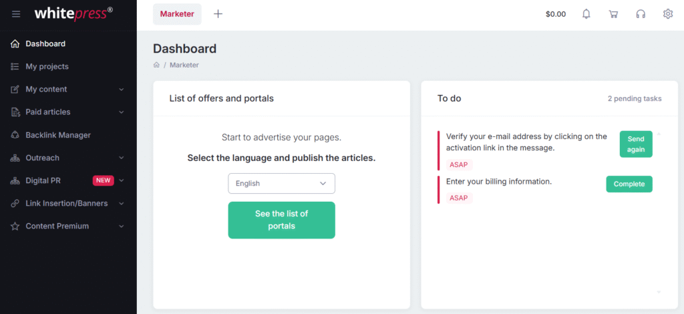Open the settings gear icon
This screenshot has width=684, height=314.
[x=668, y=14]
